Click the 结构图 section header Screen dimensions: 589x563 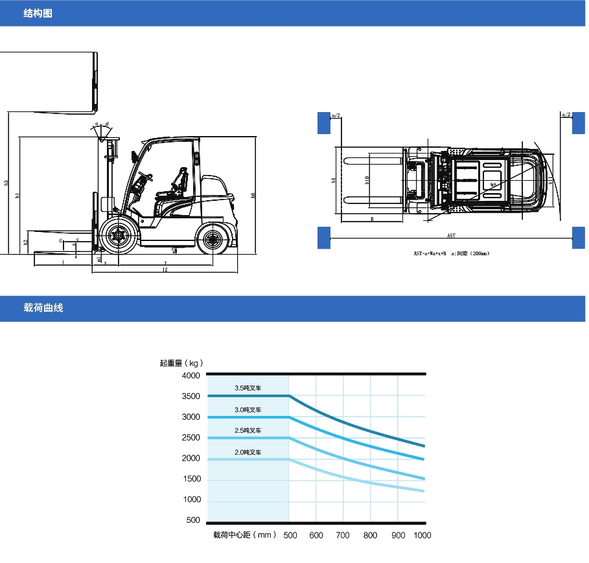(38, 13)
